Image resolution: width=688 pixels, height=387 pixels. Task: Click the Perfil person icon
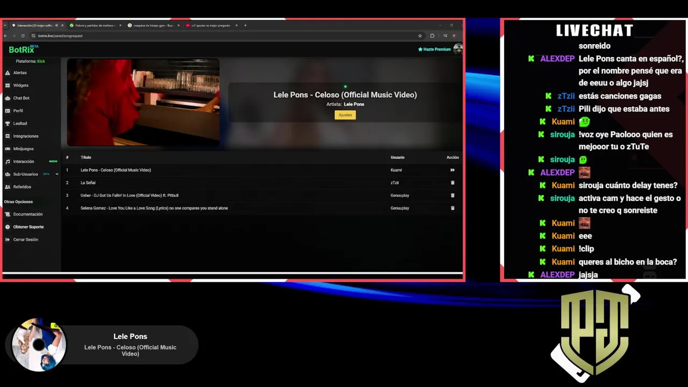point(8,111)
